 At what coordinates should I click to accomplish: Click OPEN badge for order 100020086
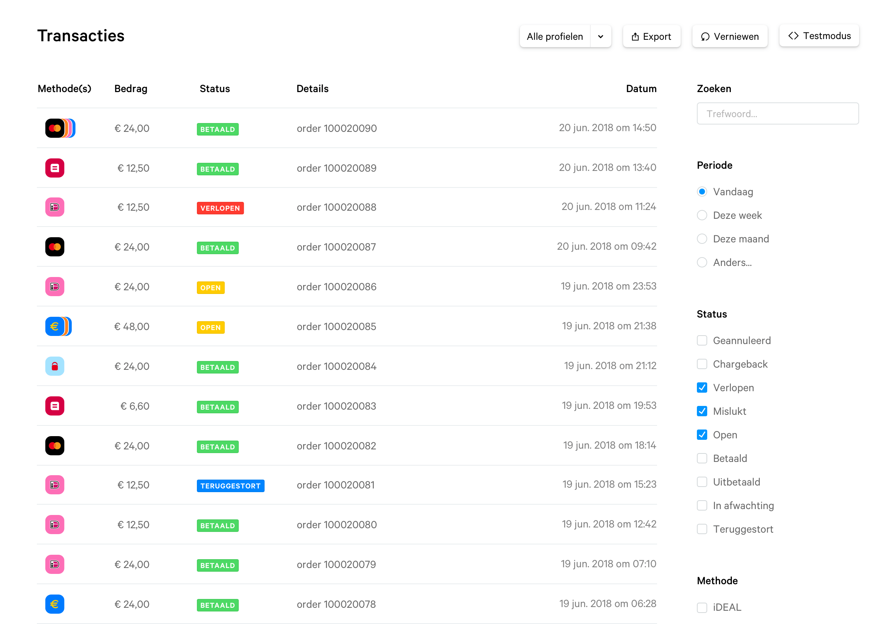(x=210, y=288)
